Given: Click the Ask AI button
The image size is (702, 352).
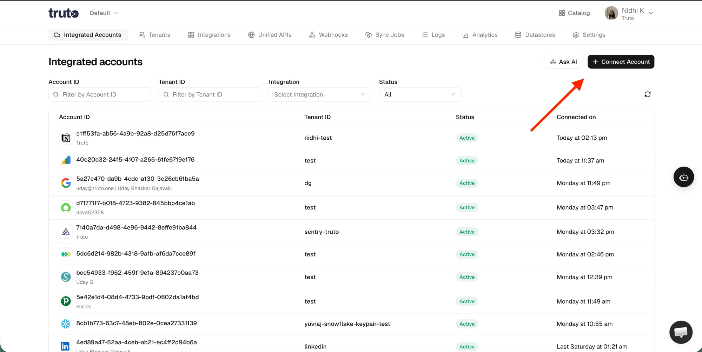Looking at the screenshot, I should tap(563, 62).
